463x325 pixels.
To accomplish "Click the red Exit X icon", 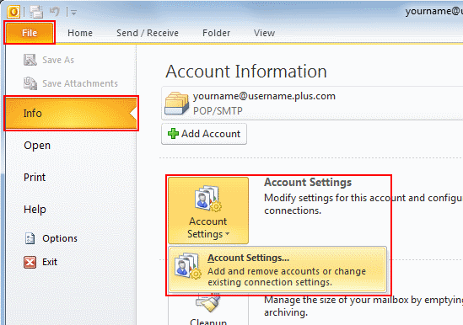I will [30, 262].
